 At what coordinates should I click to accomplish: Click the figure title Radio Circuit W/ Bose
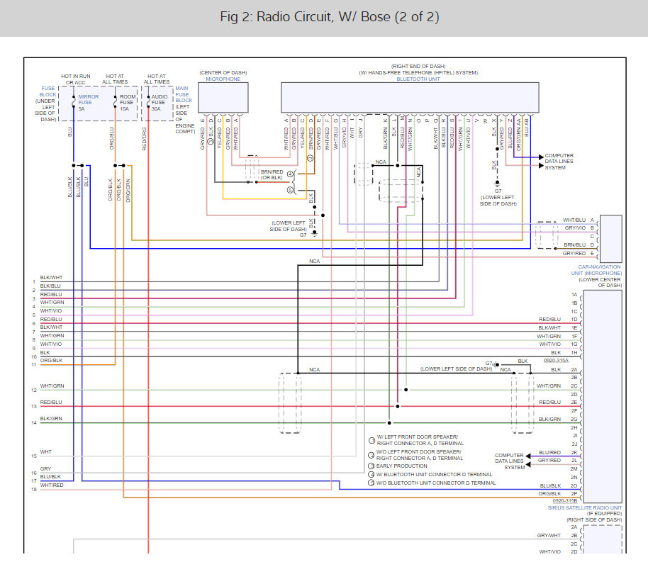point(329,17)
